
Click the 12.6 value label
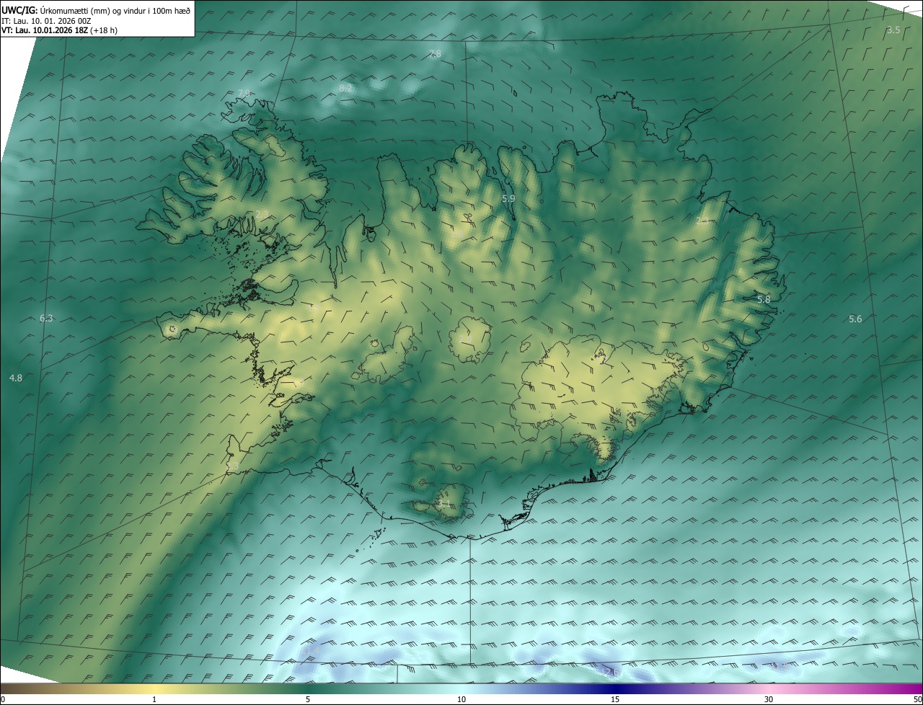click(611, 671)
